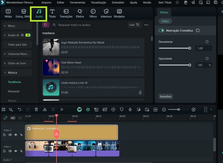Image resolution: width=223 pixels, height=163 pixels.
Task: Open the Estoque Mídia panel
Action: point(23,14)
